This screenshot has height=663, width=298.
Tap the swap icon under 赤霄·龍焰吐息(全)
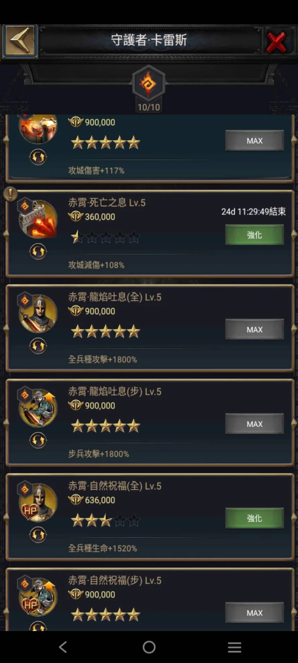(38, 346)
